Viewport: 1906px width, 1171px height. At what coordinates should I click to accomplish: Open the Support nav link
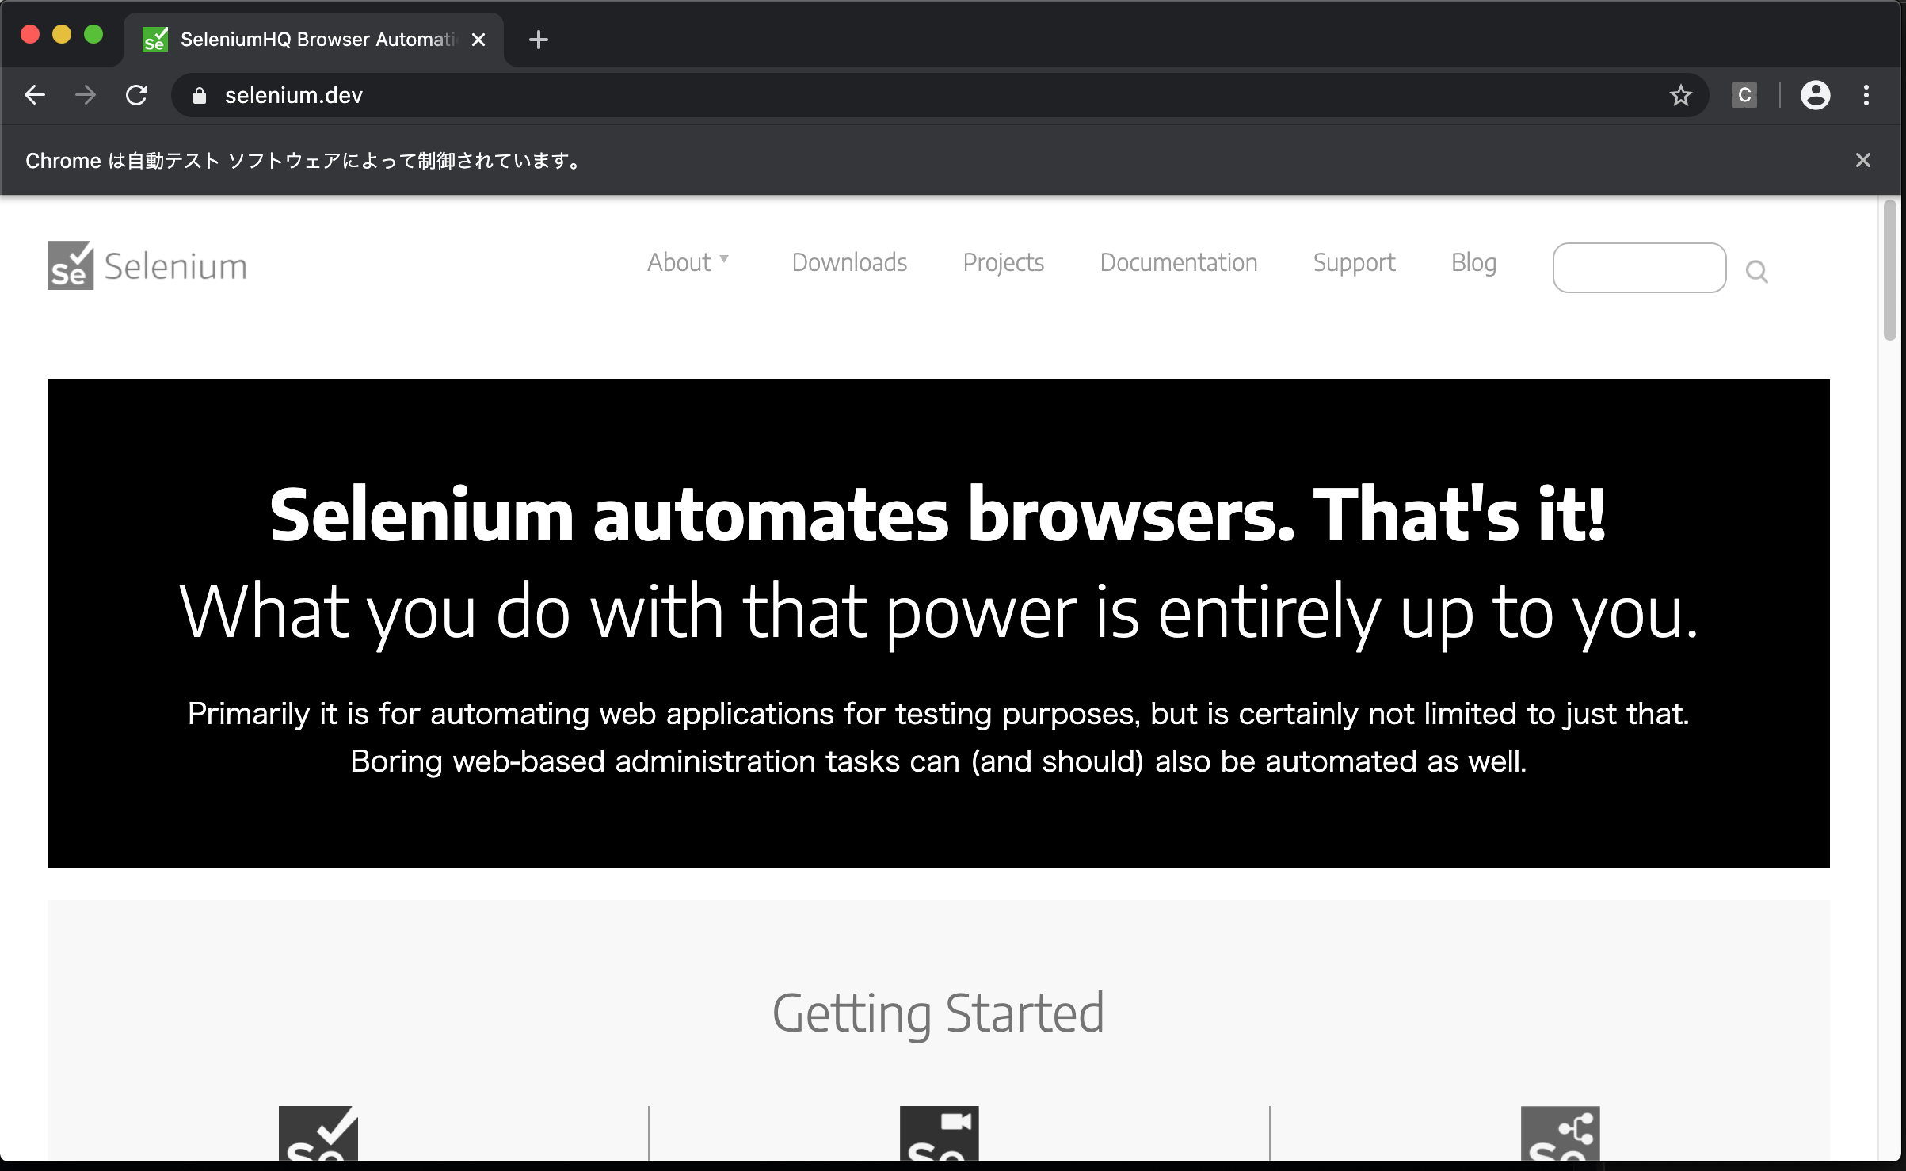point(1355,262)
